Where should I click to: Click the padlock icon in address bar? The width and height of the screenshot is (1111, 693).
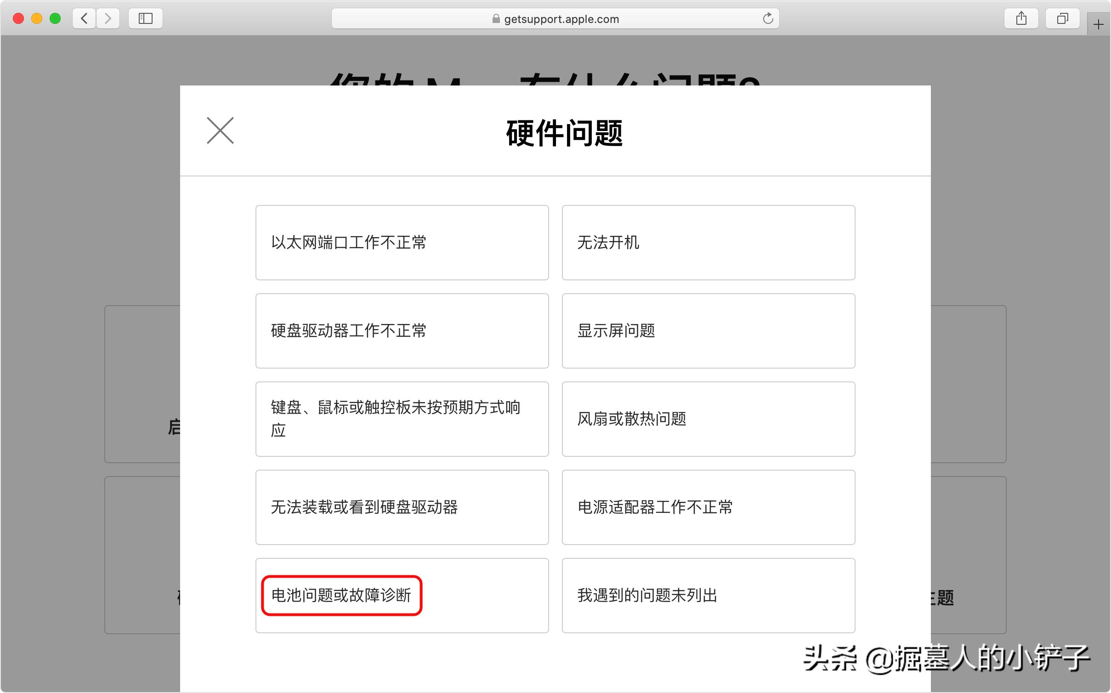point(495,19)
